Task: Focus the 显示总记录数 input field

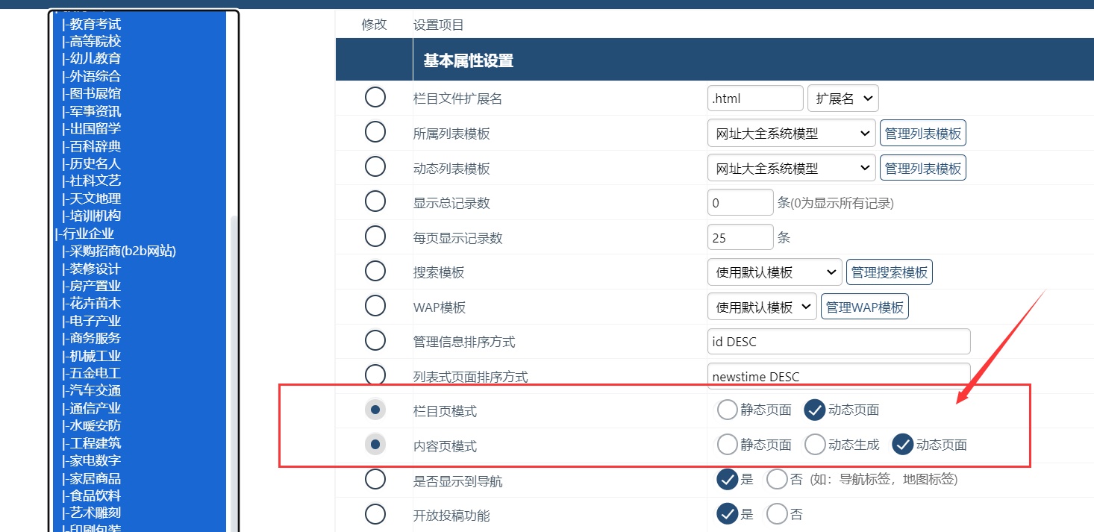Action: point(740,202)
